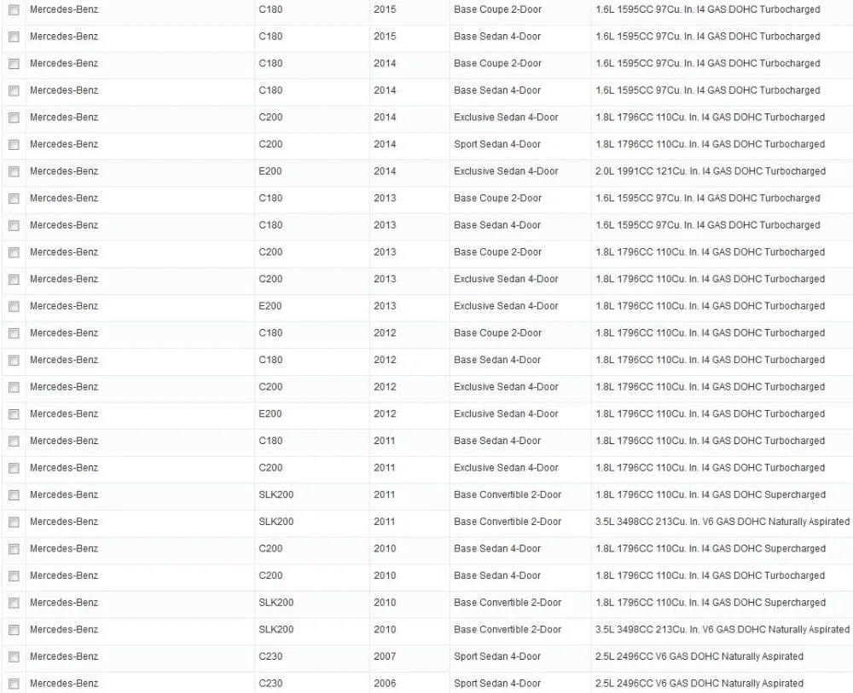This screenshot has width=853, height=693.
Task: Check the 2014 E200 Exclusive Sedan row
Action: pos(15,171)
